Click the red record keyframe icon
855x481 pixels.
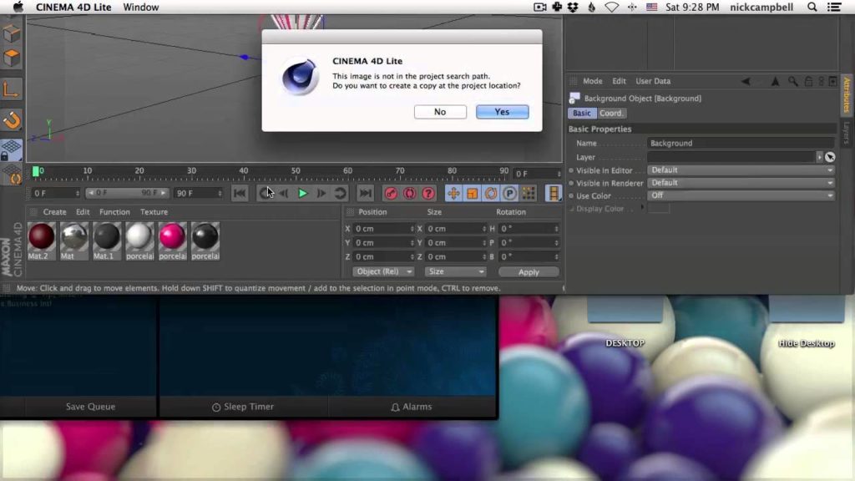click(x=392, y=193)
